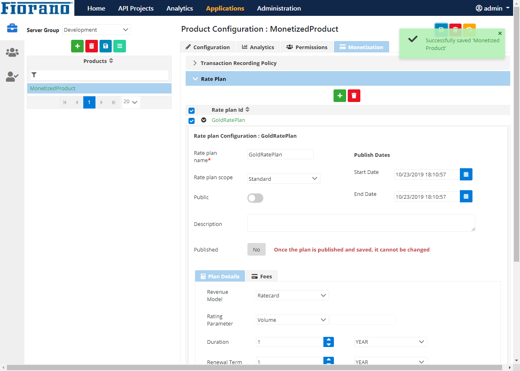The height and width of the screenshot is (371, 520).
Task: Toggle the select-all rate plans checkbox
Action: point(192,111)
